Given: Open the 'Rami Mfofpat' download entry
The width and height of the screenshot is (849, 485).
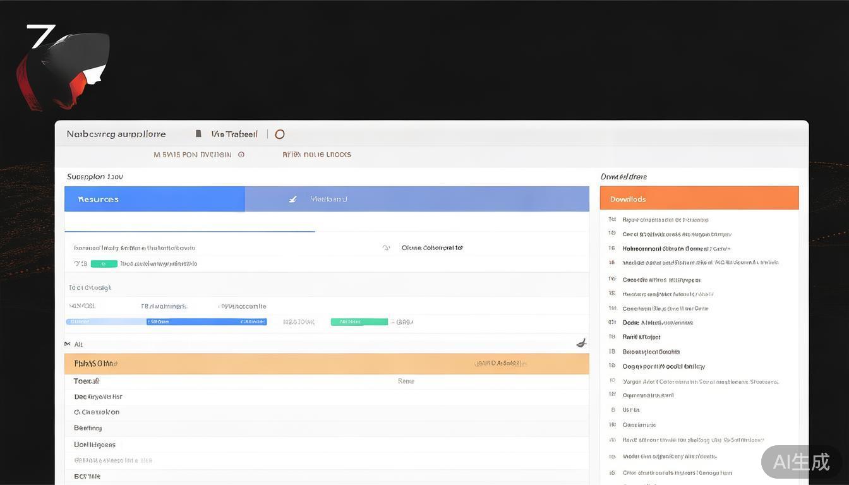Looking at the screenshot, I should 641,337.
